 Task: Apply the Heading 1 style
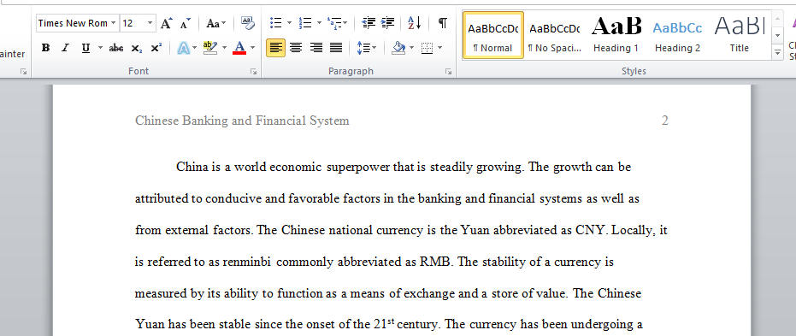pyautogui.click(x=616, y=36)
